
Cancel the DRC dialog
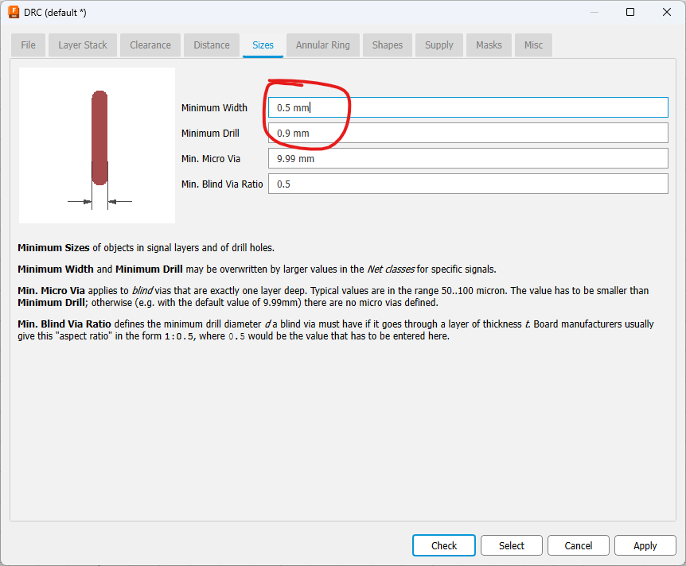(579, 545)
